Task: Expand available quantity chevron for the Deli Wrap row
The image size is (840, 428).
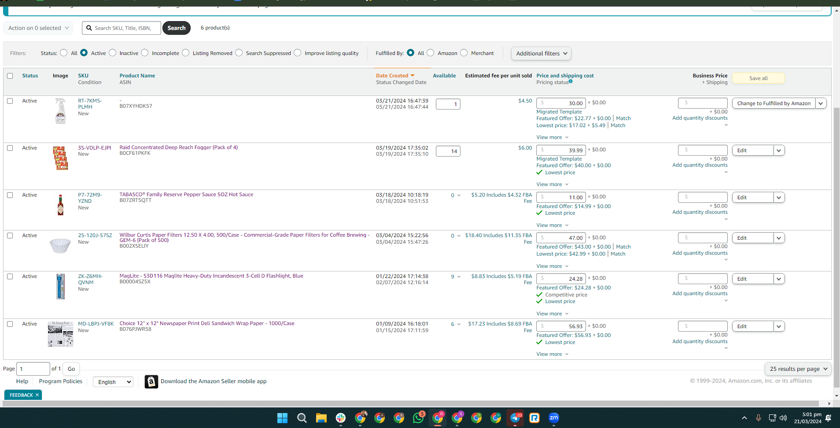Action: point(459,324)
